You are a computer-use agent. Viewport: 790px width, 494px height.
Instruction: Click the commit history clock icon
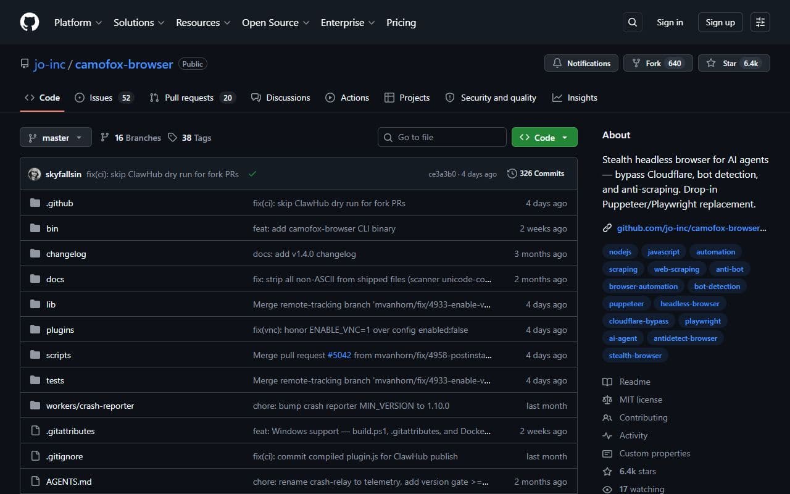point(512,174)
